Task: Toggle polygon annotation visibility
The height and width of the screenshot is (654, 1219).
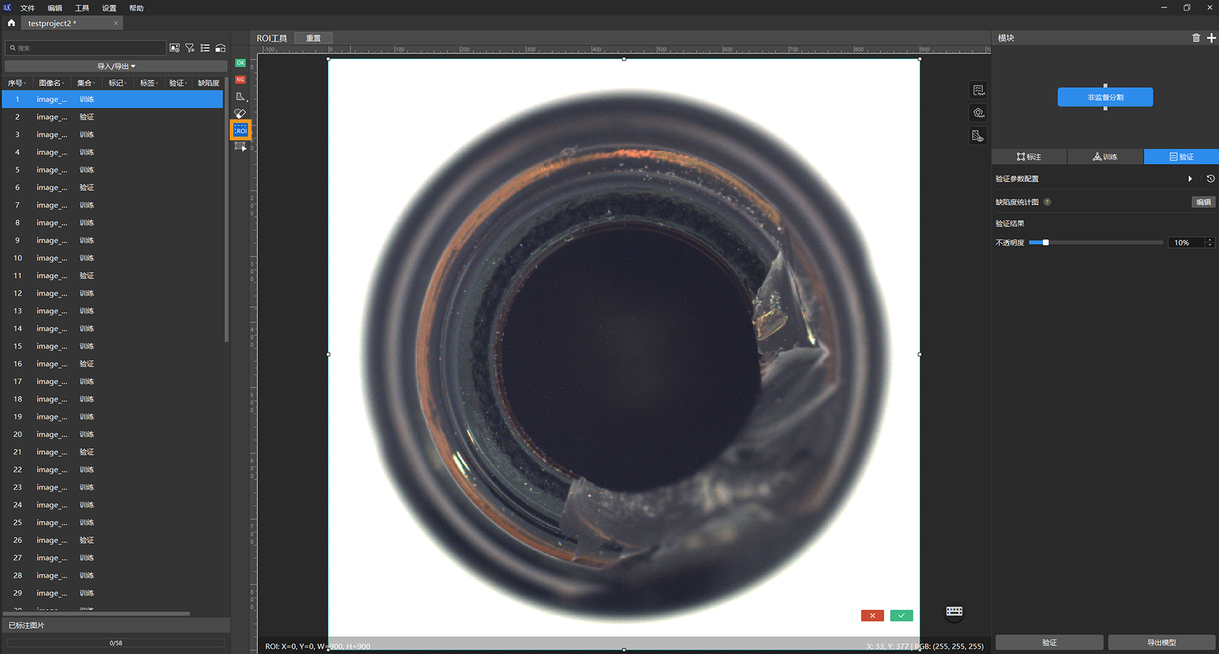Action: 978,113
